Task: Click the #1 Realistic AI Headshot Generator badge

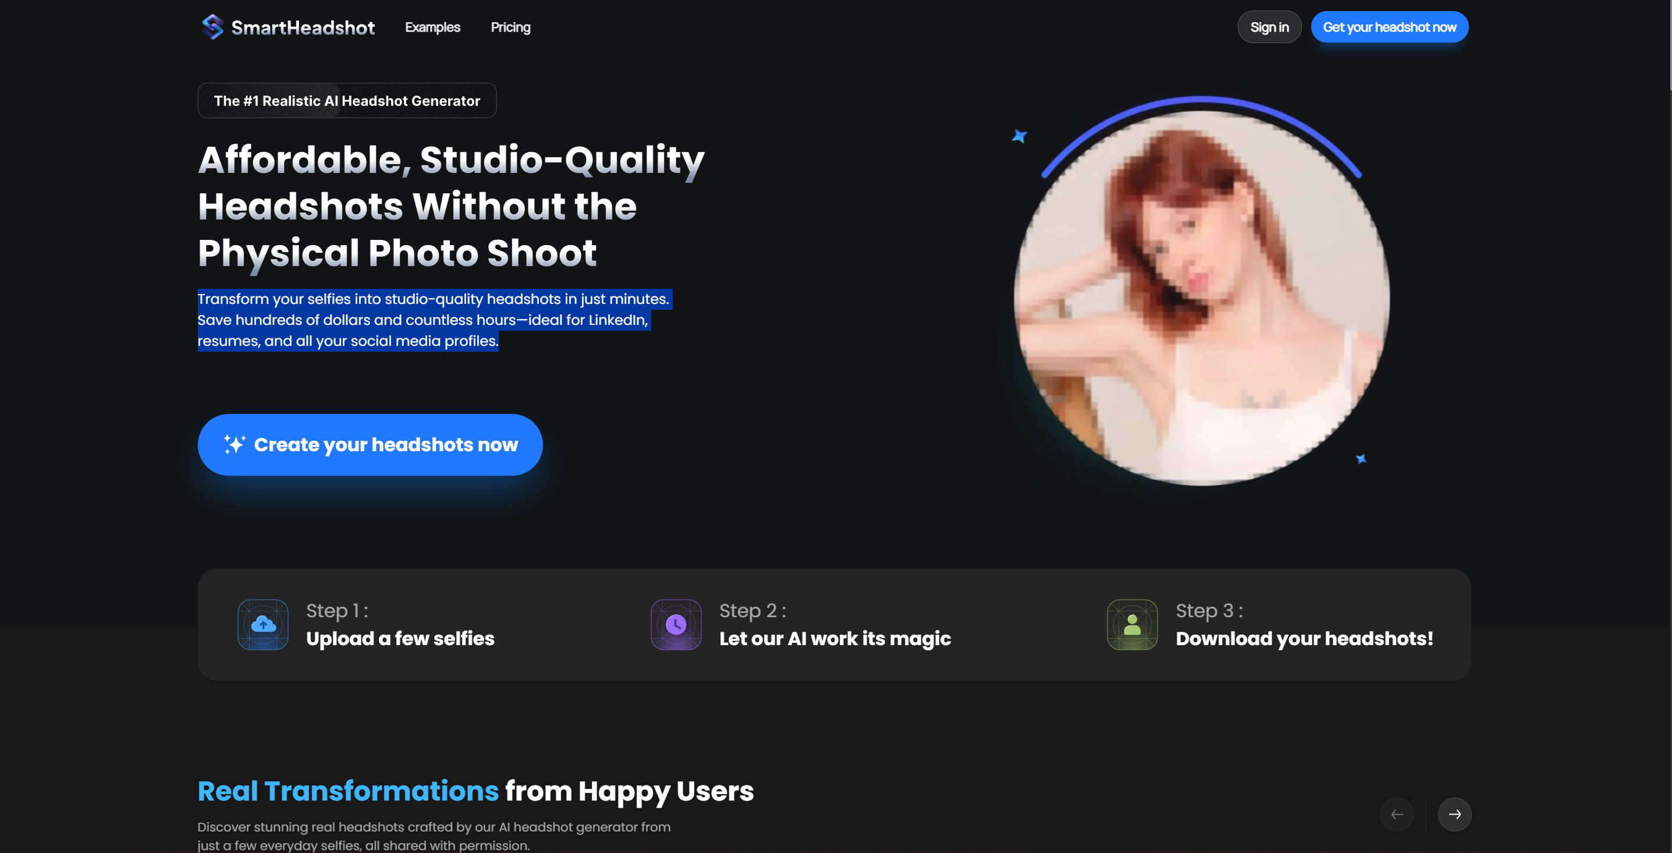Action: point(347,101)
